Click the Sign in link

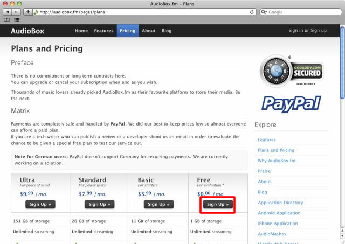point(296,30)
